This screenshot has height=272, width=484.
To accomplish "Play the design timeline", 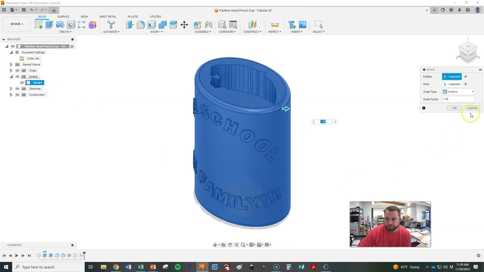I will (x=17, y=256).
